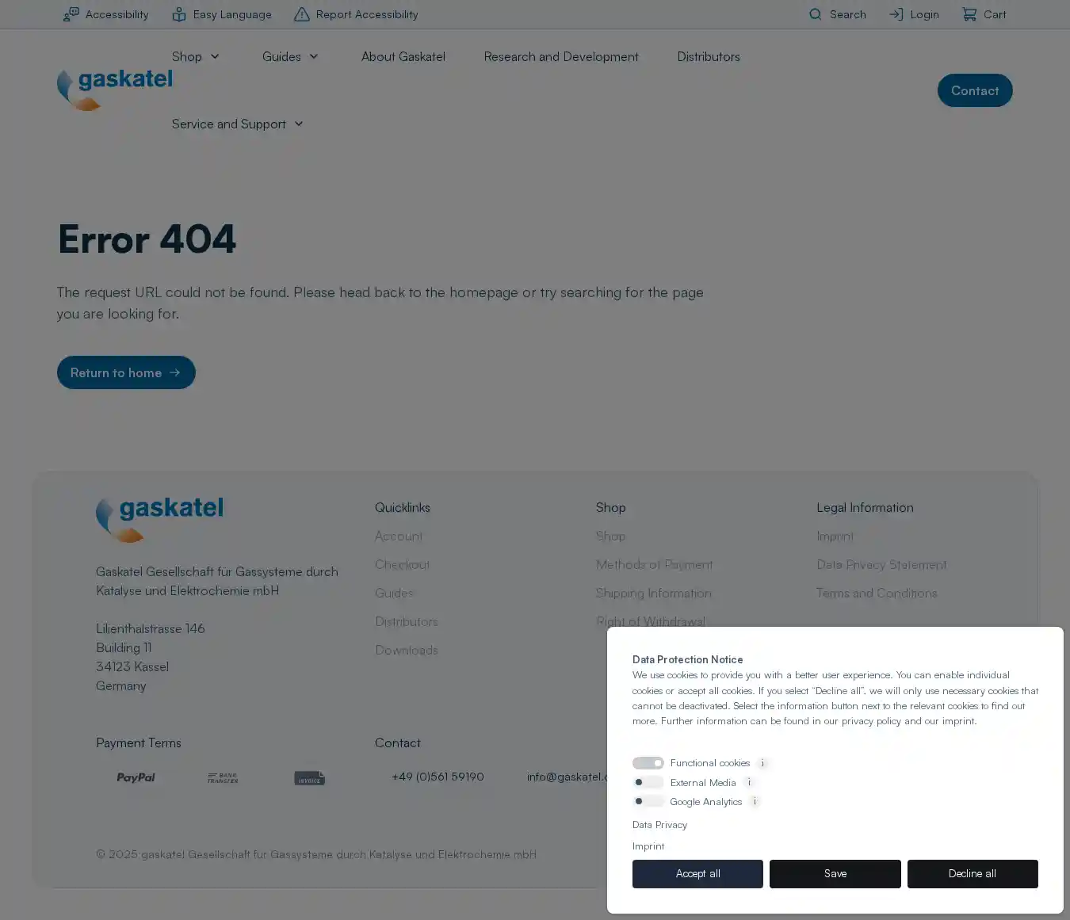Enable the Google Analytics toggle
This screenshot has height=920, width=1070.
click(648, 801)
